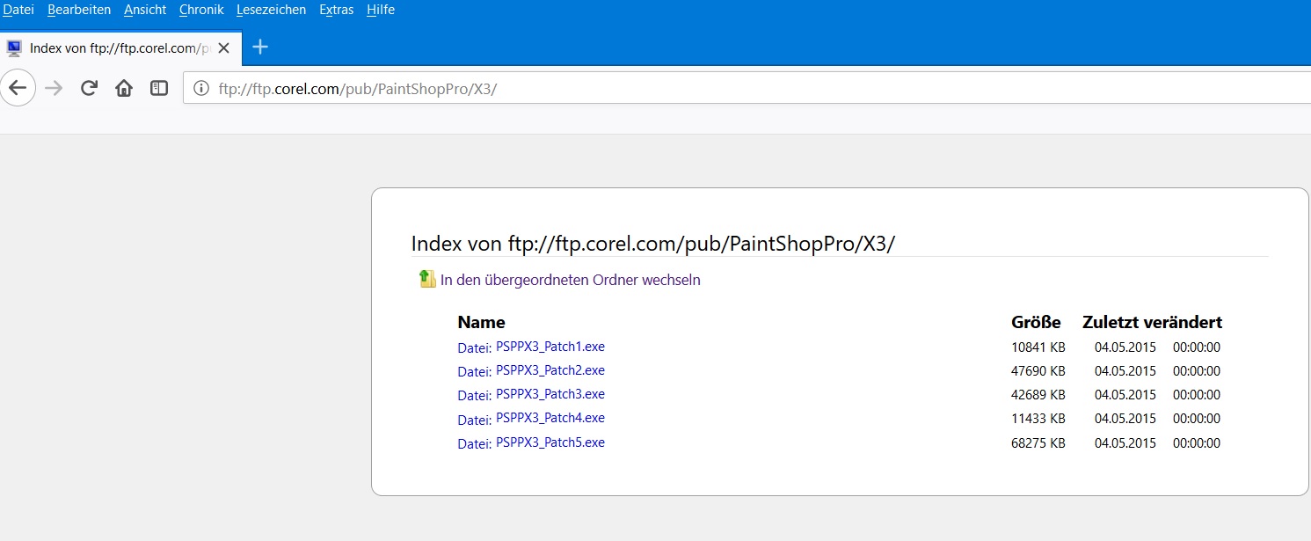Open the Datei menu

tap(18, 10)
